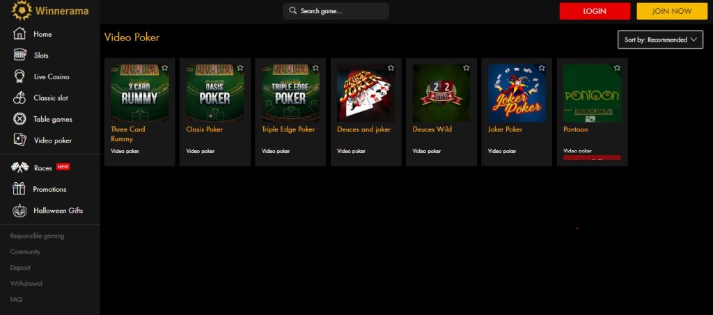Image resolution: width=713 pixels, height=315 pixels.
Task: Select the Live Casino dealer icon
Action: (x=19, y=76)
